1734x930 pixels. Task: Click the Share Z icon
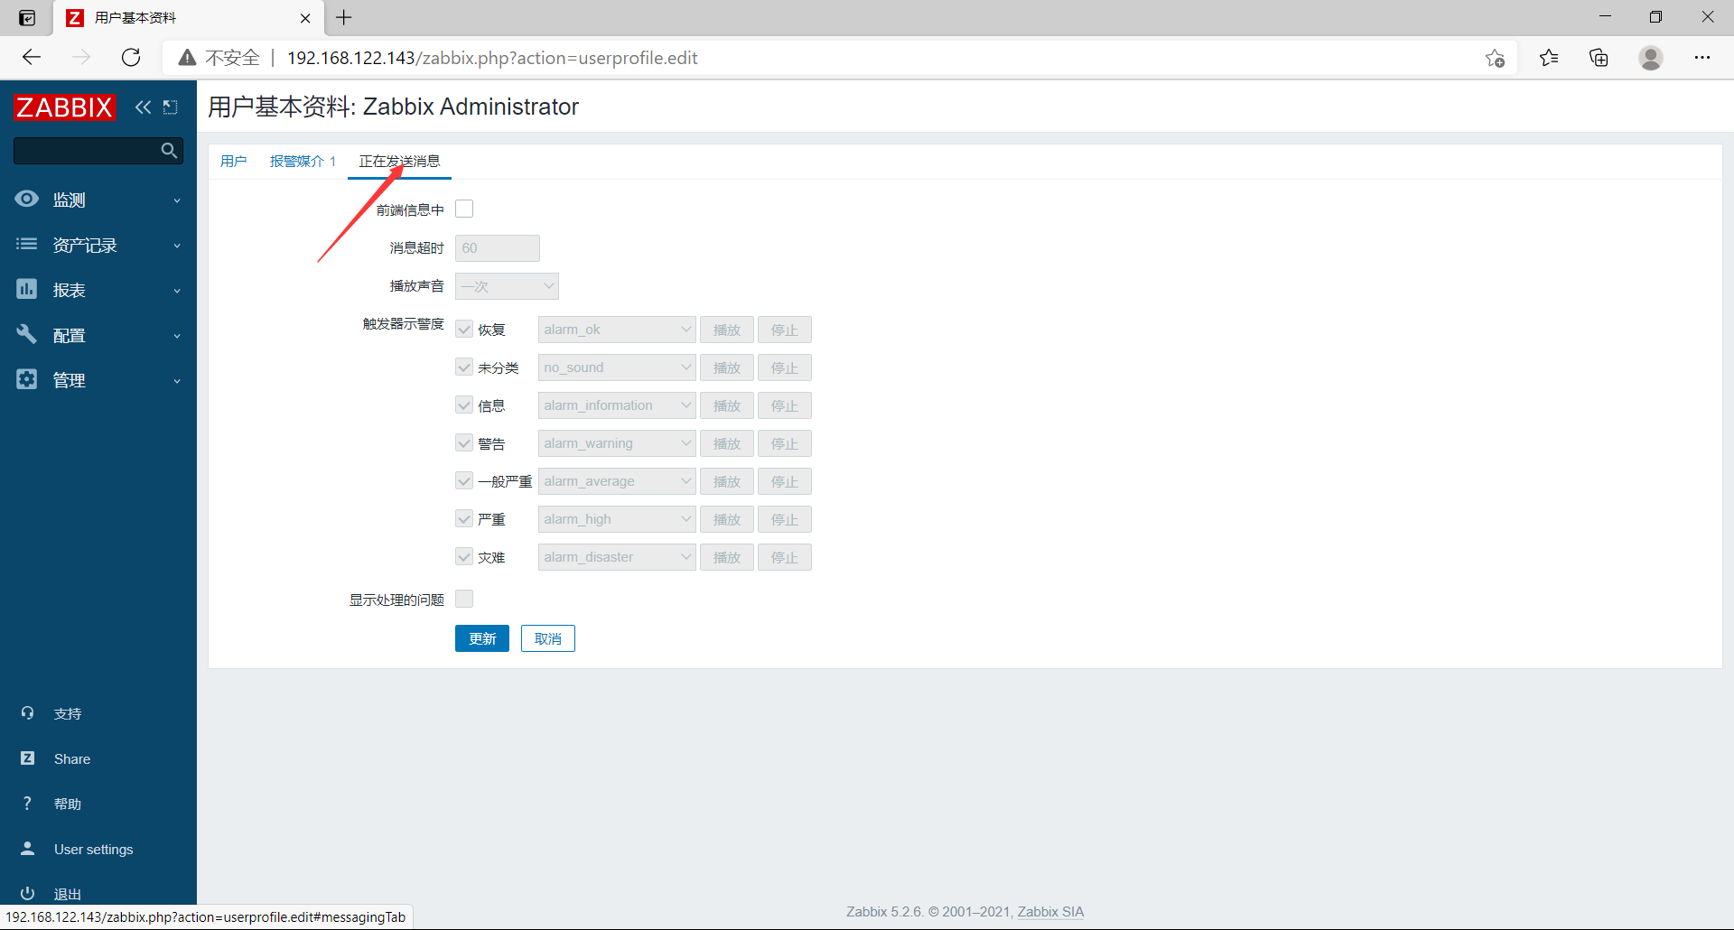coord(28,758)
